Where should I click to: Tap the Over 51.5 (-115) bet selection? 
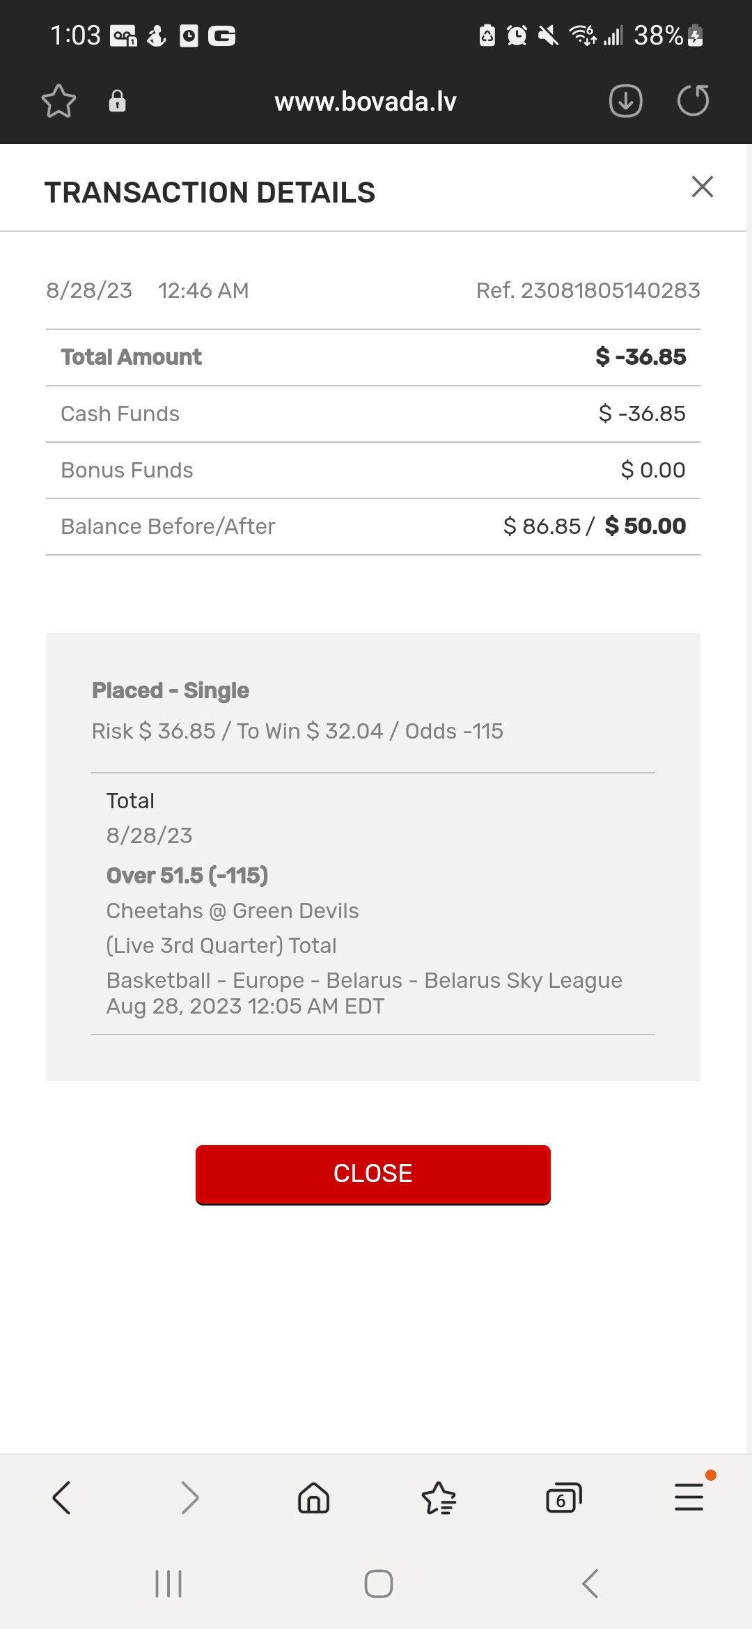coord(187,875)
